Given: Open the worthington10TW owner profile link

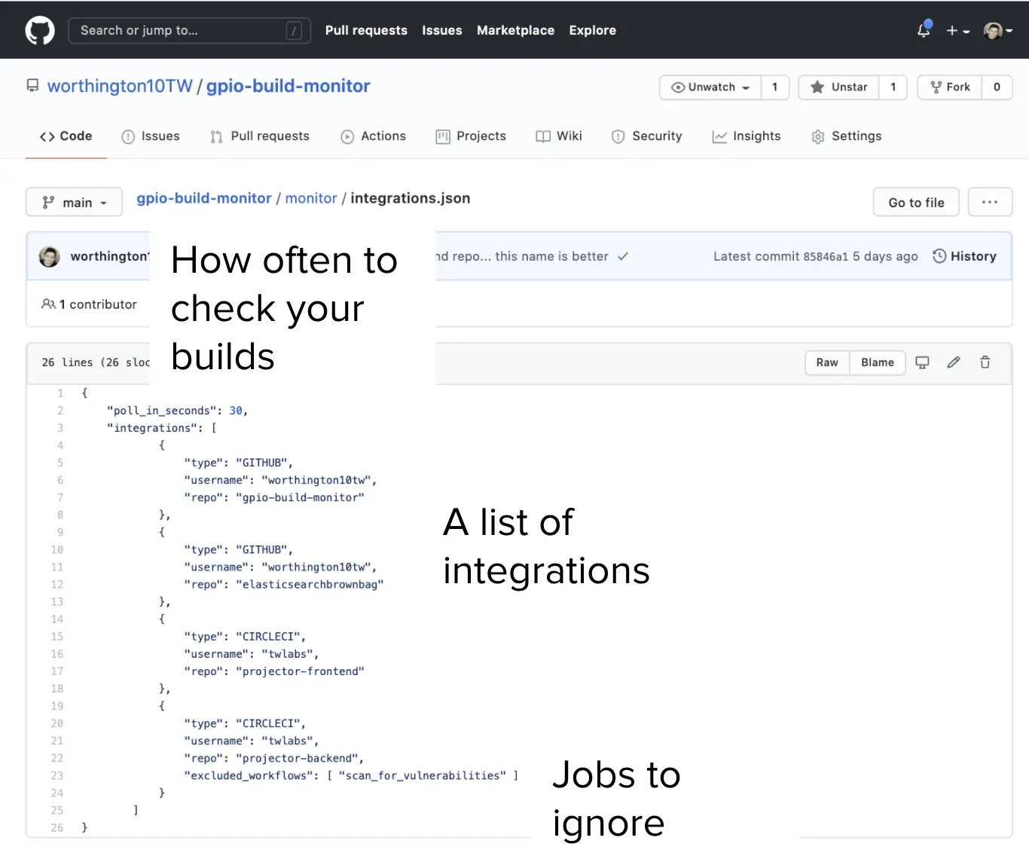Looking at the screenshot, I should click(x=120, y=86).
